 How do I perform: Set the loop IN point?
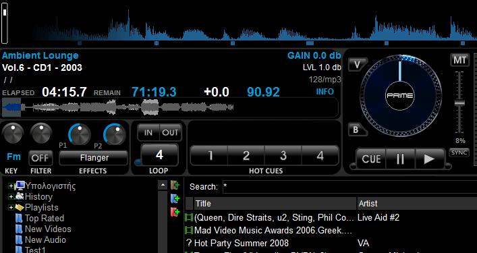148,133
